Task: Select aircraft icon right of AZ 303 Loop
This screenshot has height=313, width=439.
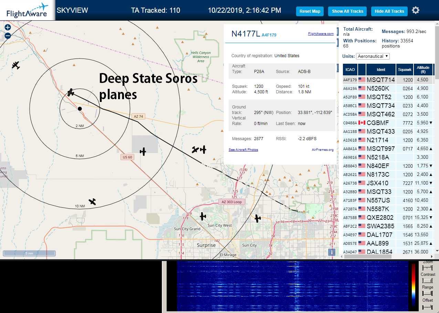Action: pos(257,218)
